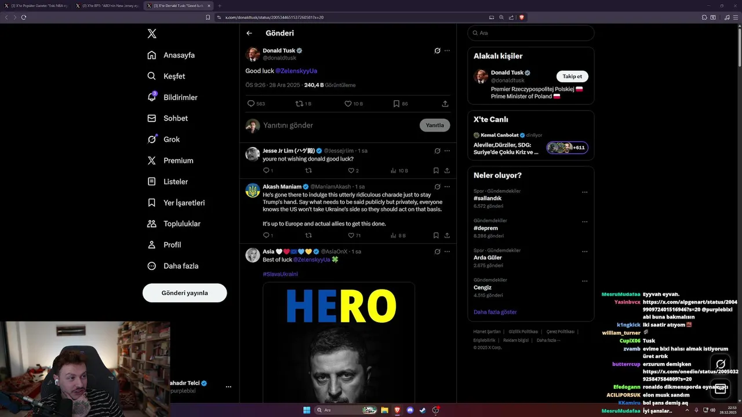Bookmark Akash Maniam reply
The height and width of the screenshot is (417, 742).
tap(436, 235)
